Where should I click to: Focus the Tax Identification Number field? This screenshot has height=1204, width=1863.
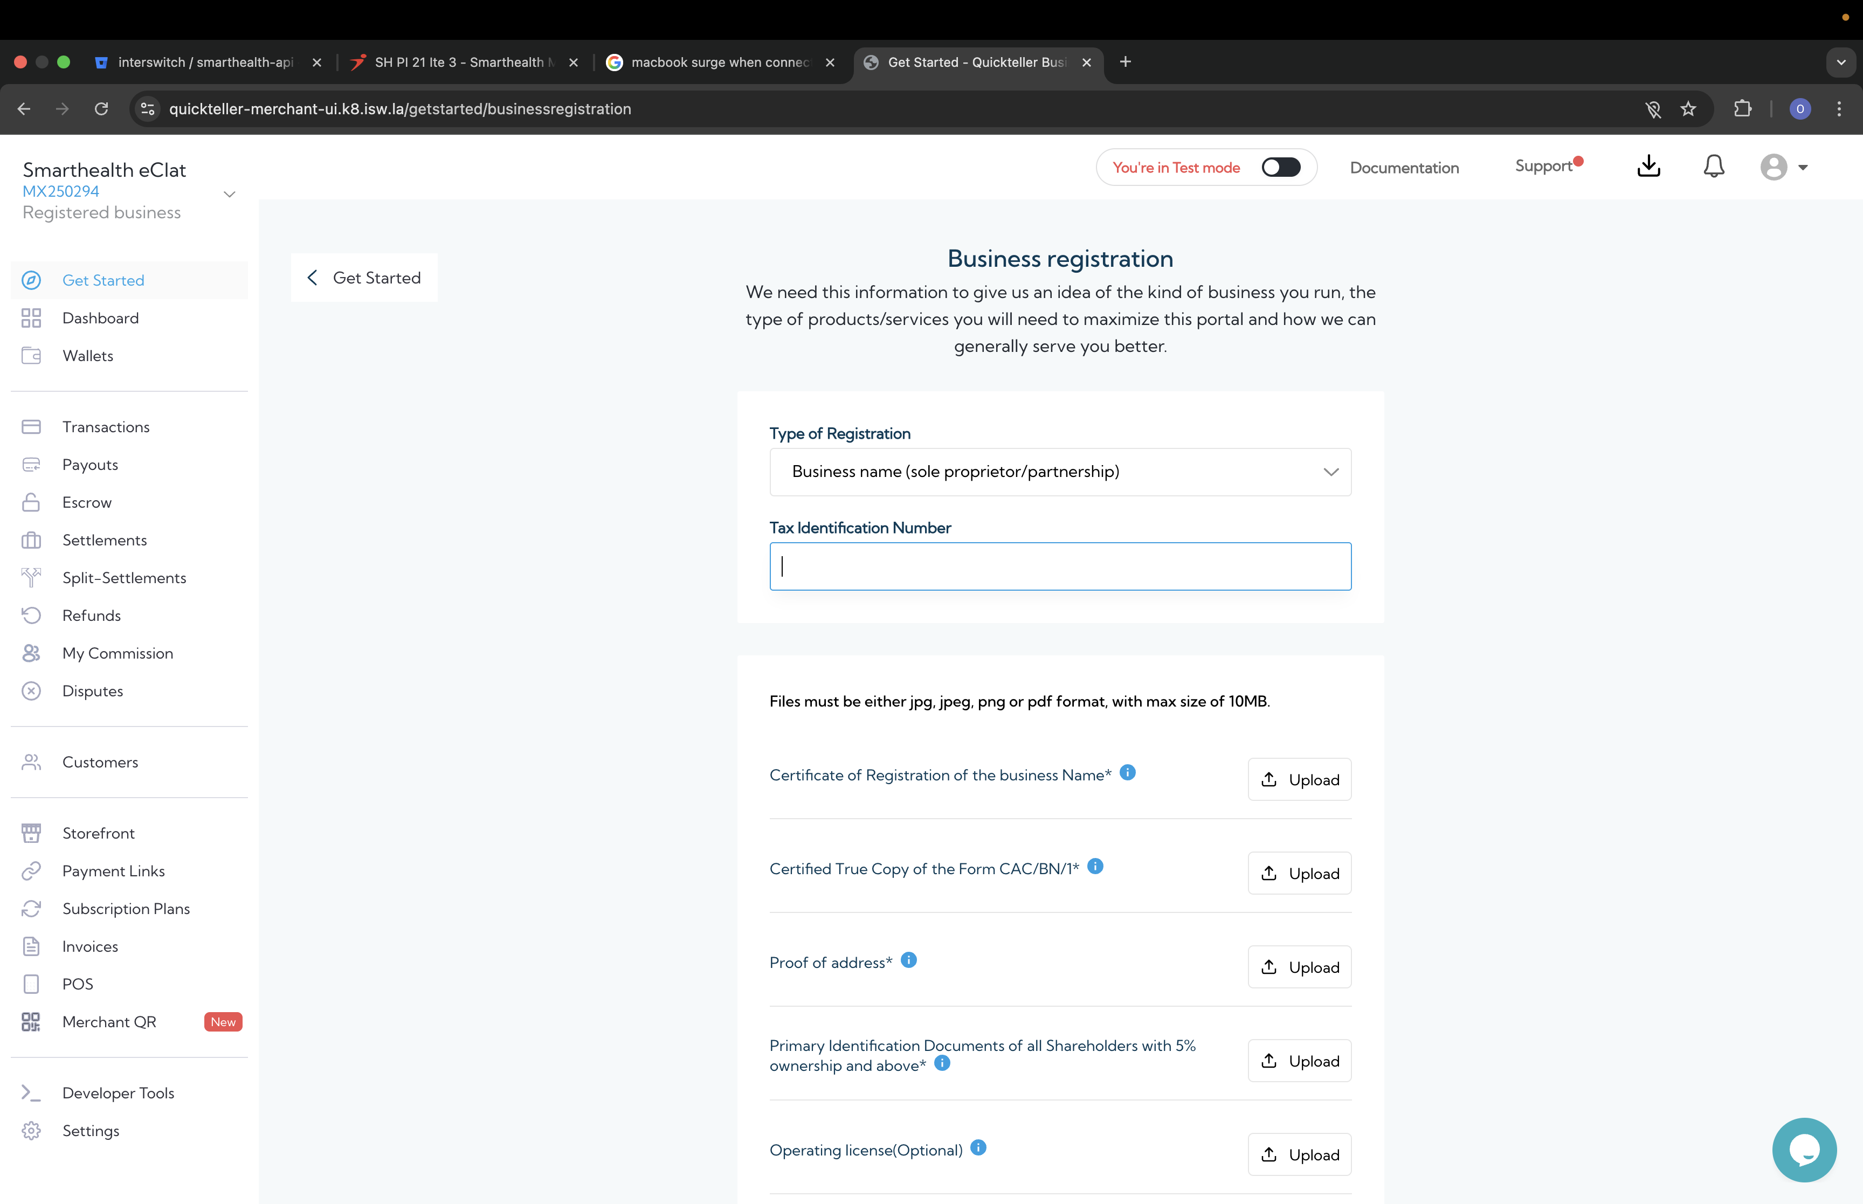[1060, 566]
